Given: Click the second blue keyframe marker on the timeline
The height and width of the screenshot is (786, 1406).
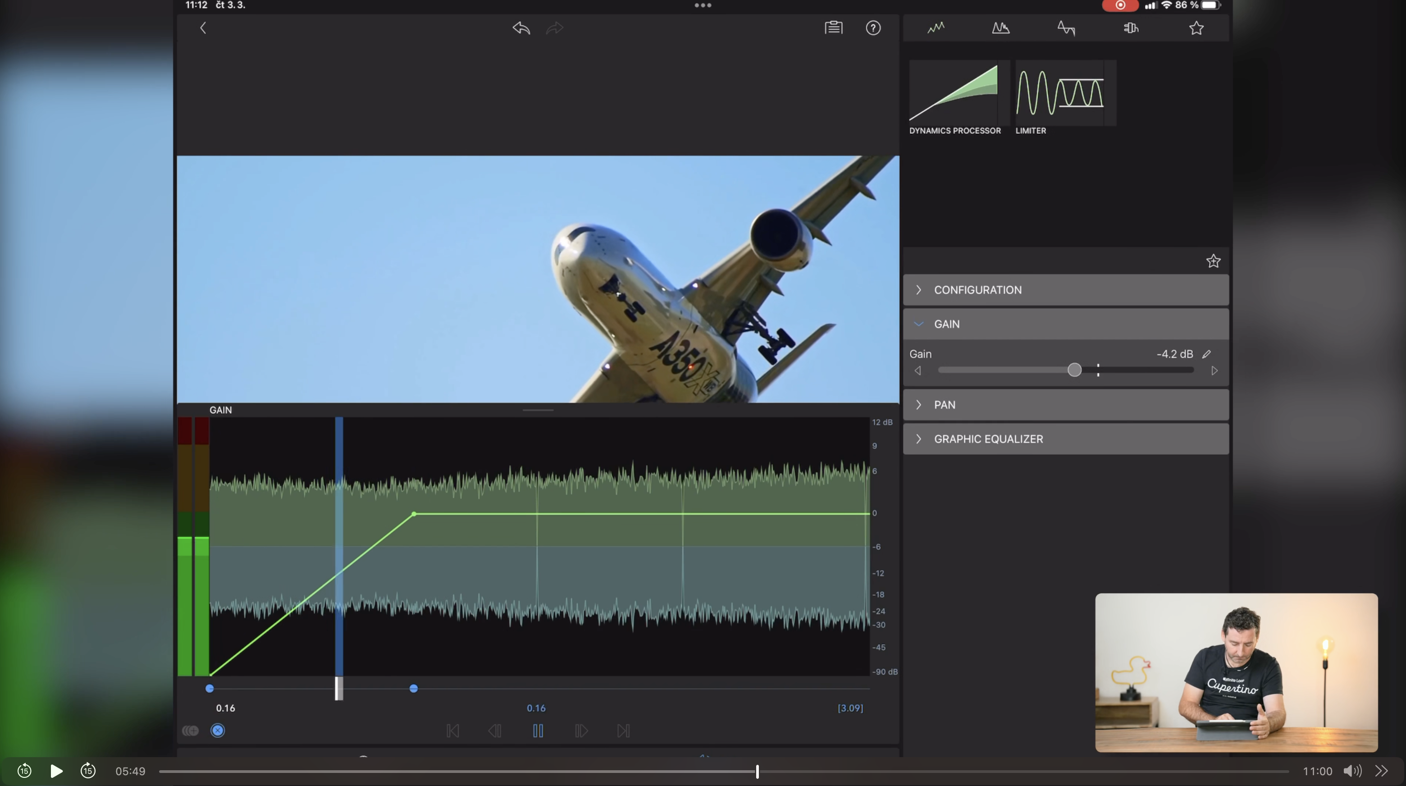Looking at the screenshot, I should coord(414,689).
